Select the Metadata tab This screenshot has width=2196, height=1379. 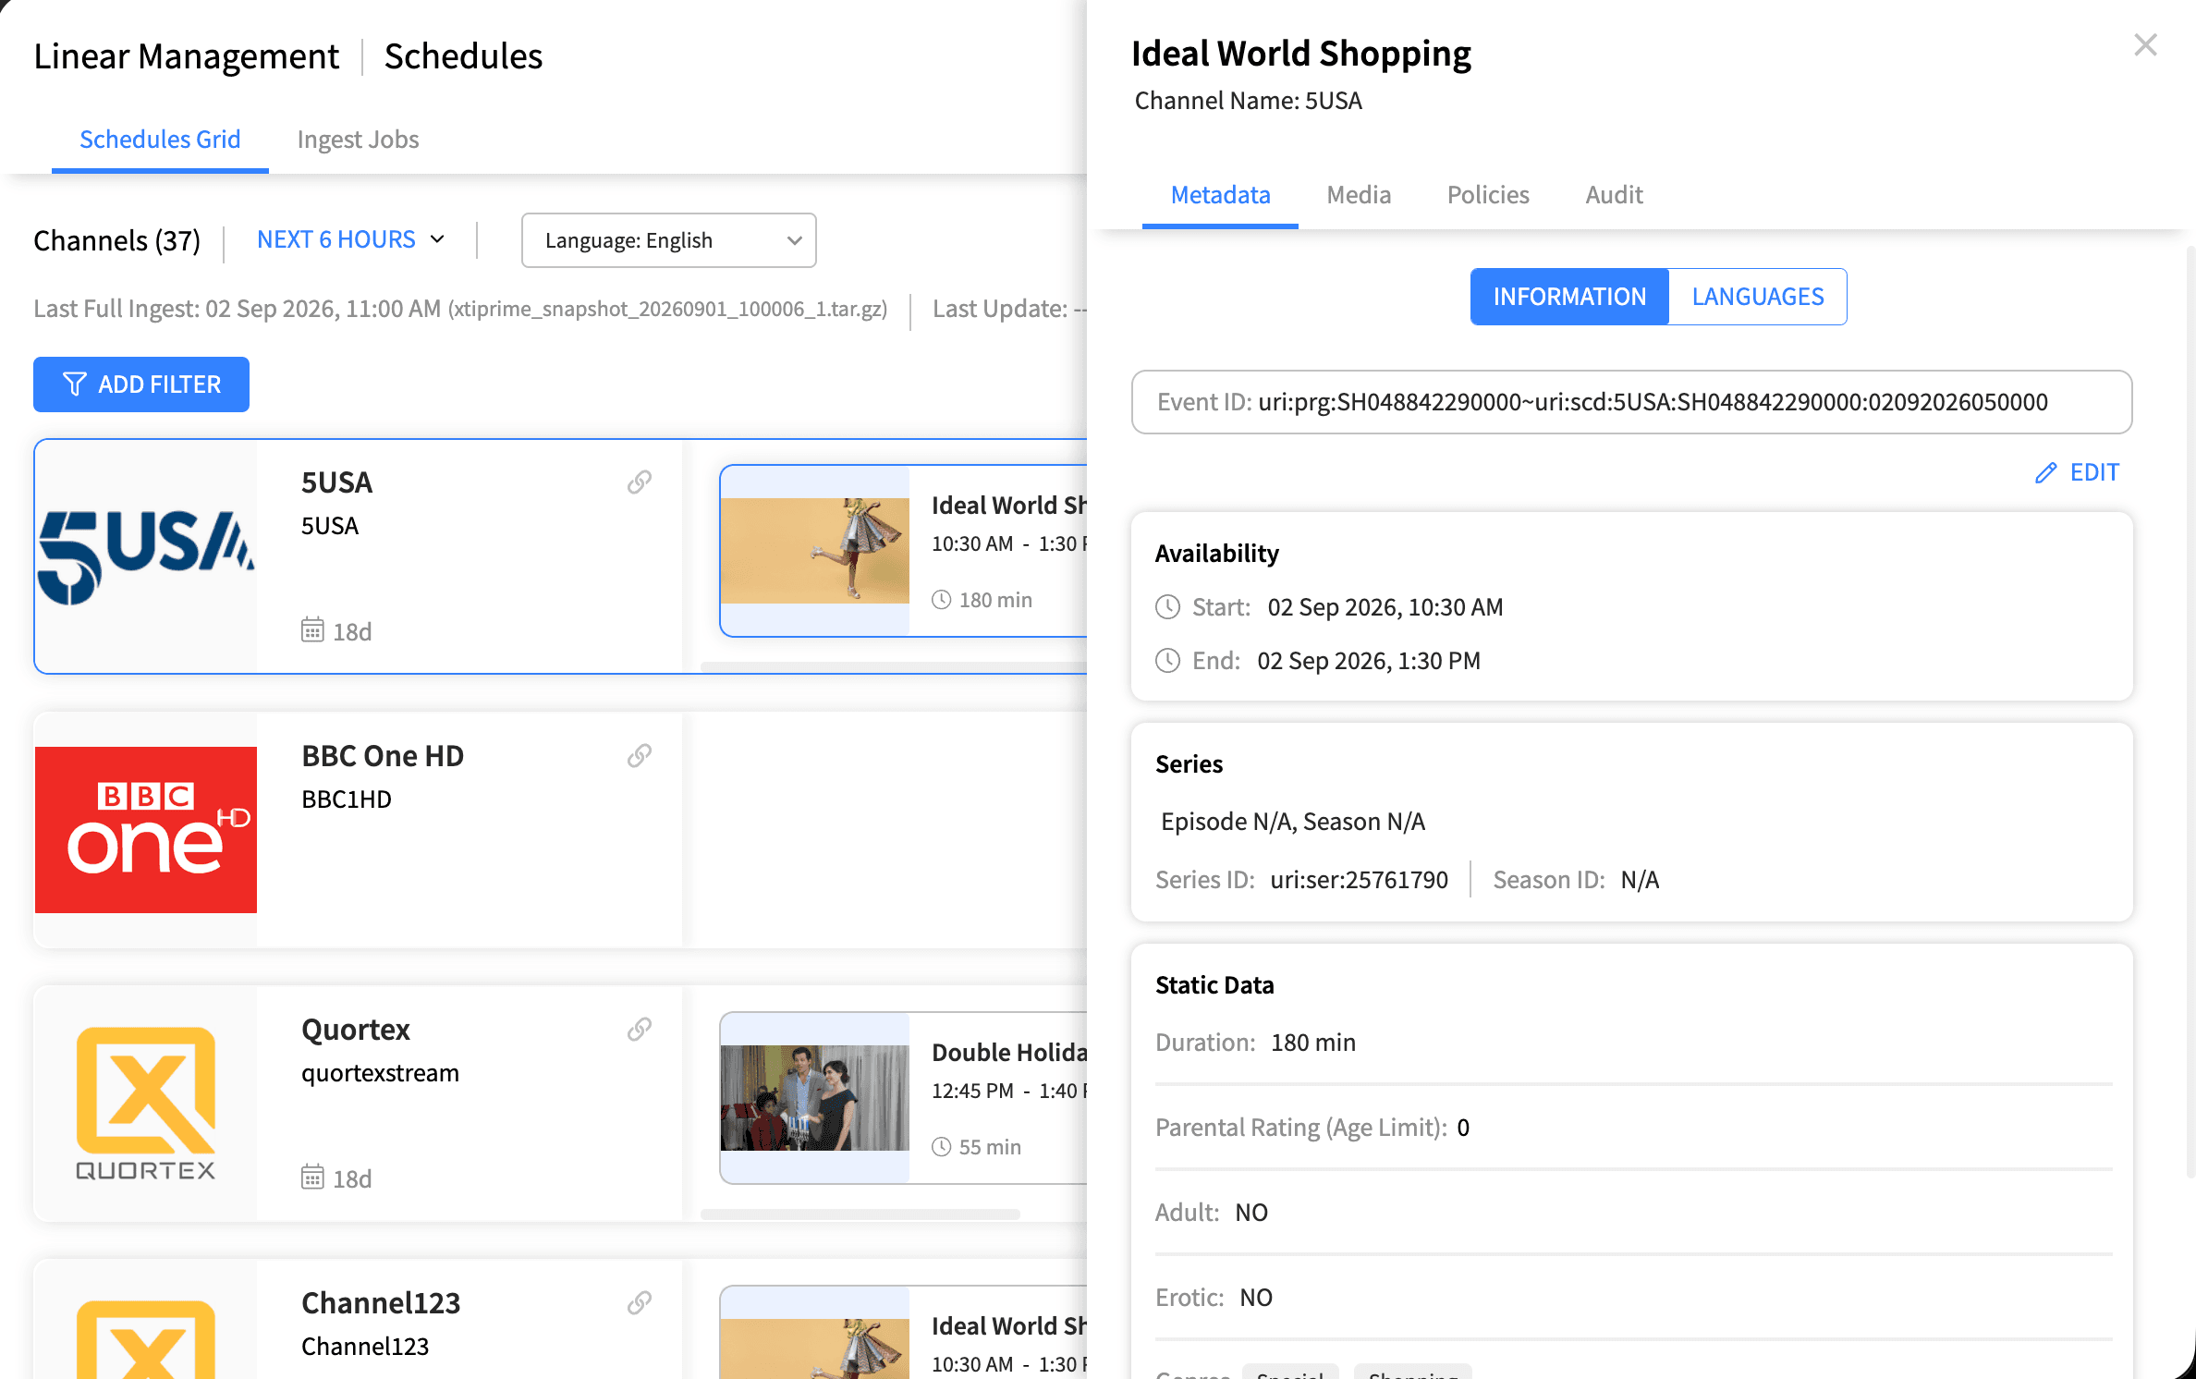point(1220,195)
